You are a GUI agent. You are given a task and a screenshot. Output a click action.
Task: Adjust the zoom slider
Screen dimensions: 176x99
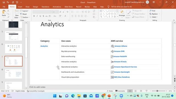point(157,91)
